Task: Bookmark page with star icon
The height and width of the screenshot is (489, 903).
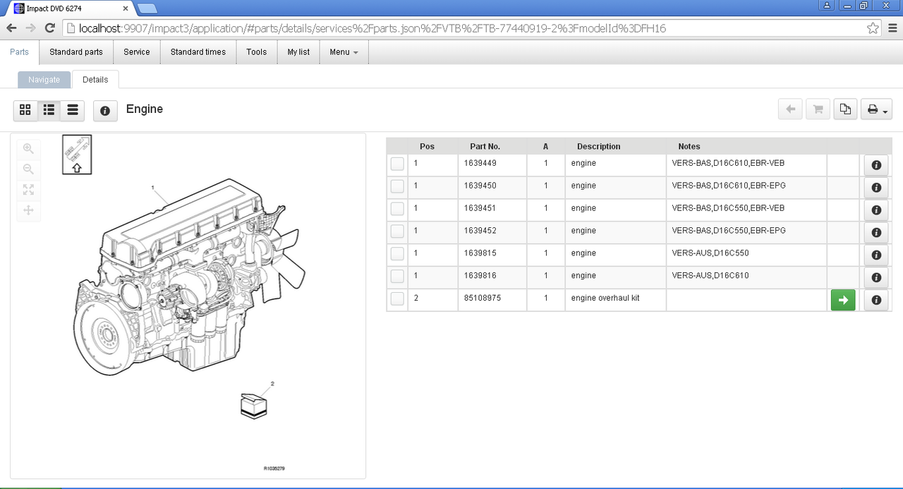Action: click(873, 28)
